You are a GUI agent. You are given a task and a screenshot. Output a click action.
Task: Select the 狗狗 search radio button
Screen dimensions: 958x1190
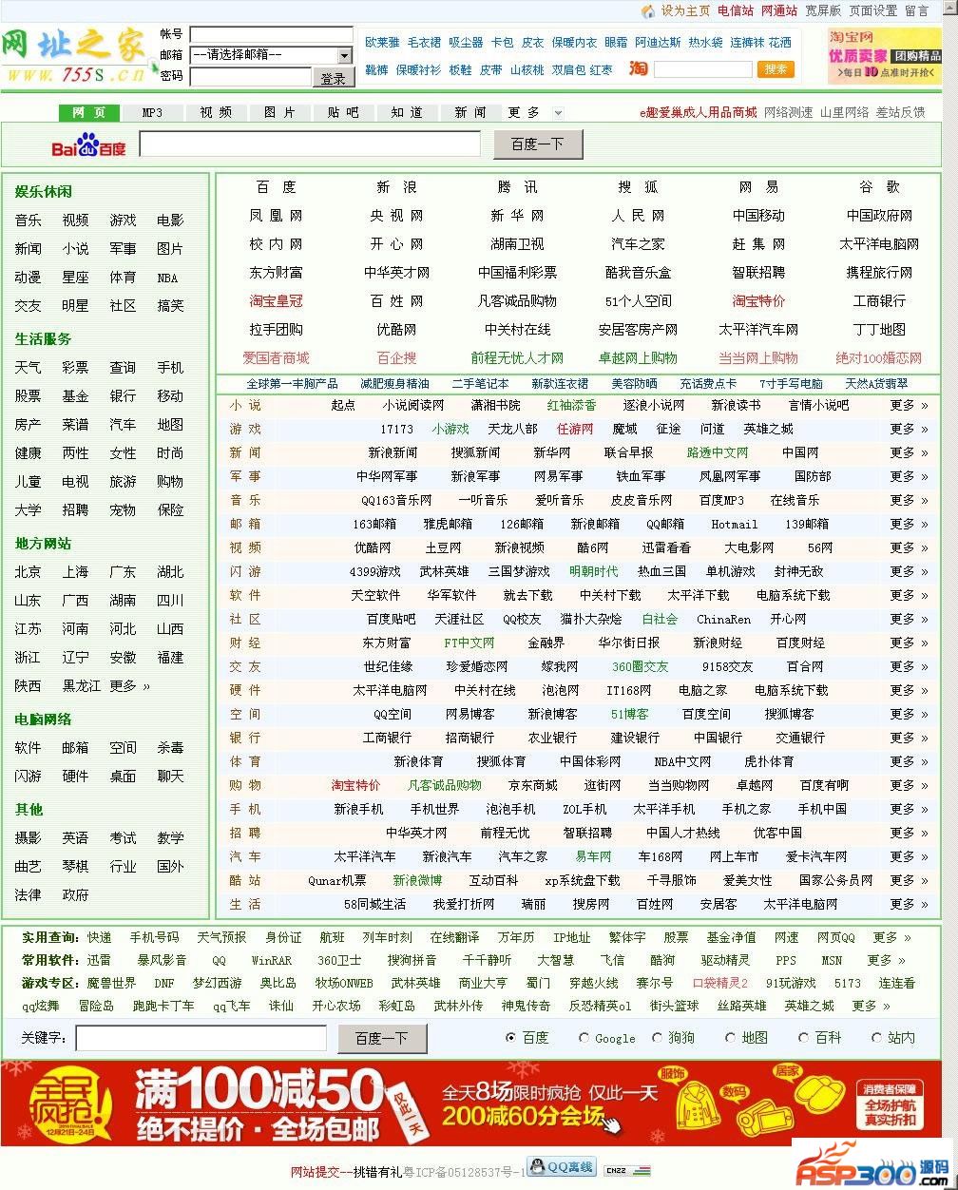click(657, 1038)
